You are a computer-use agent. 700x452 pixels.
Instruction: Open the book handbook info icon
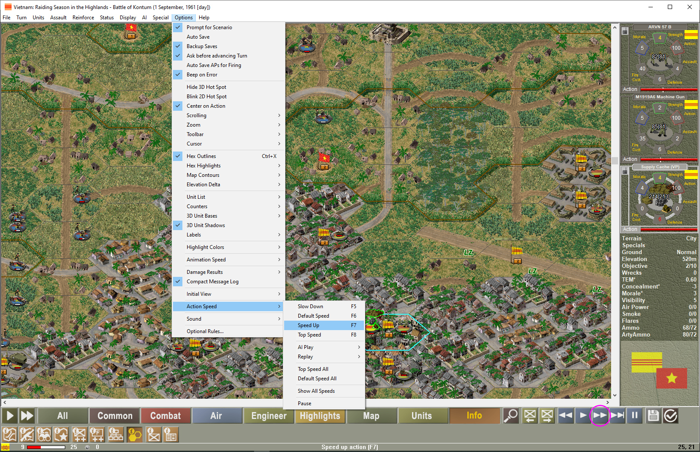click(171, 434)
